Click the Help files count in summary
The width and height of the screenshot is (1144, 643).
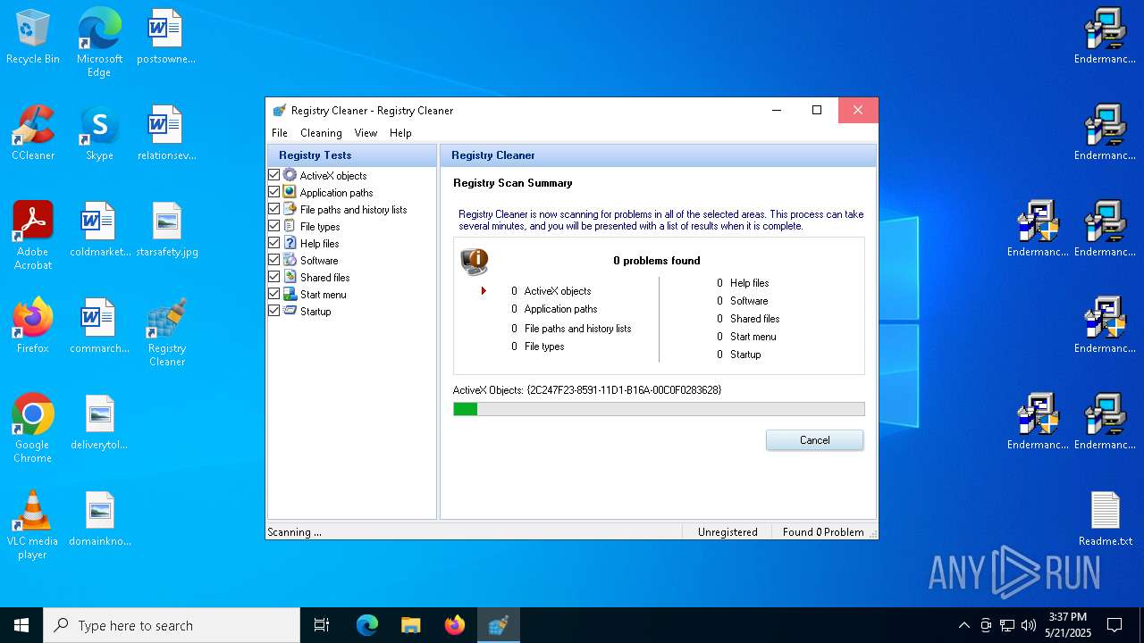(719, 283)
